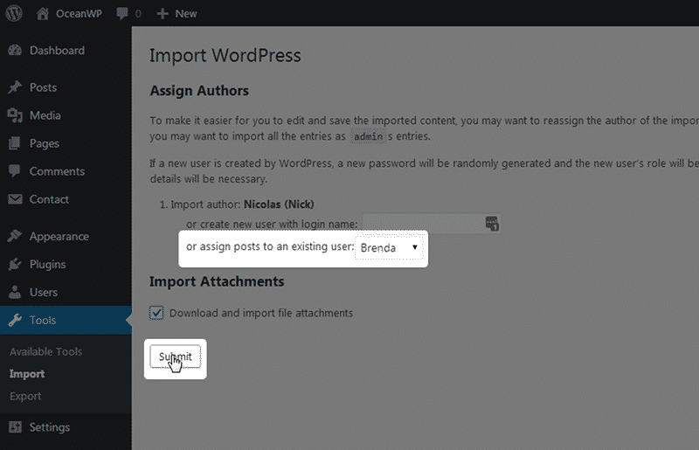
Task: Toggle Download and import file attachments checkbox
Action: coord(156,313)
